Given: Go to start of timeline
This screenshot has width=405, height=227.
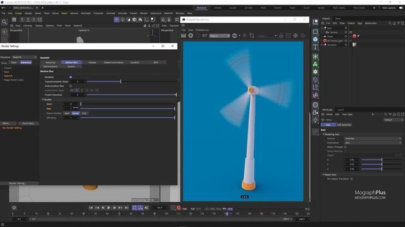Looking at the screenshot, I should pos(91,207).
